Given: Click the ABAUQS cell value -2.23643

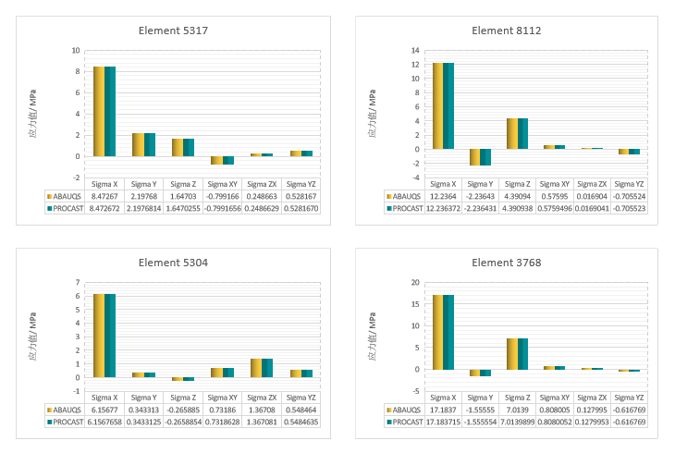Looking at the screenshot, I should [480, 196].
